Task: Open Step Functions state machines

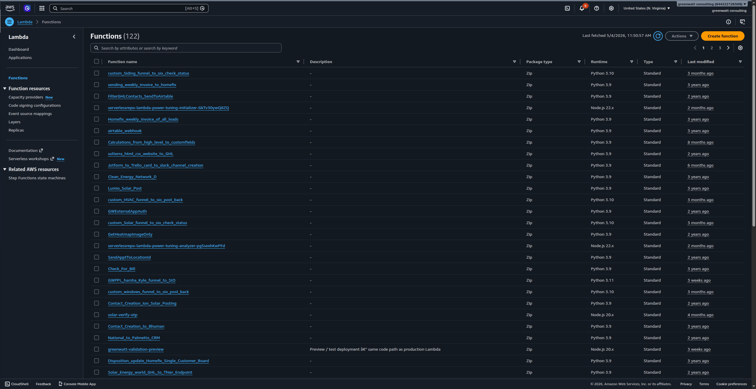Action: [37, 178]
